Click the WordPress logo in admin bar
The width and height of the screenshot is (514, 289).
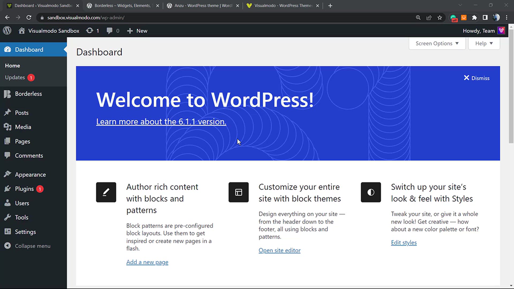click(7, 31)
